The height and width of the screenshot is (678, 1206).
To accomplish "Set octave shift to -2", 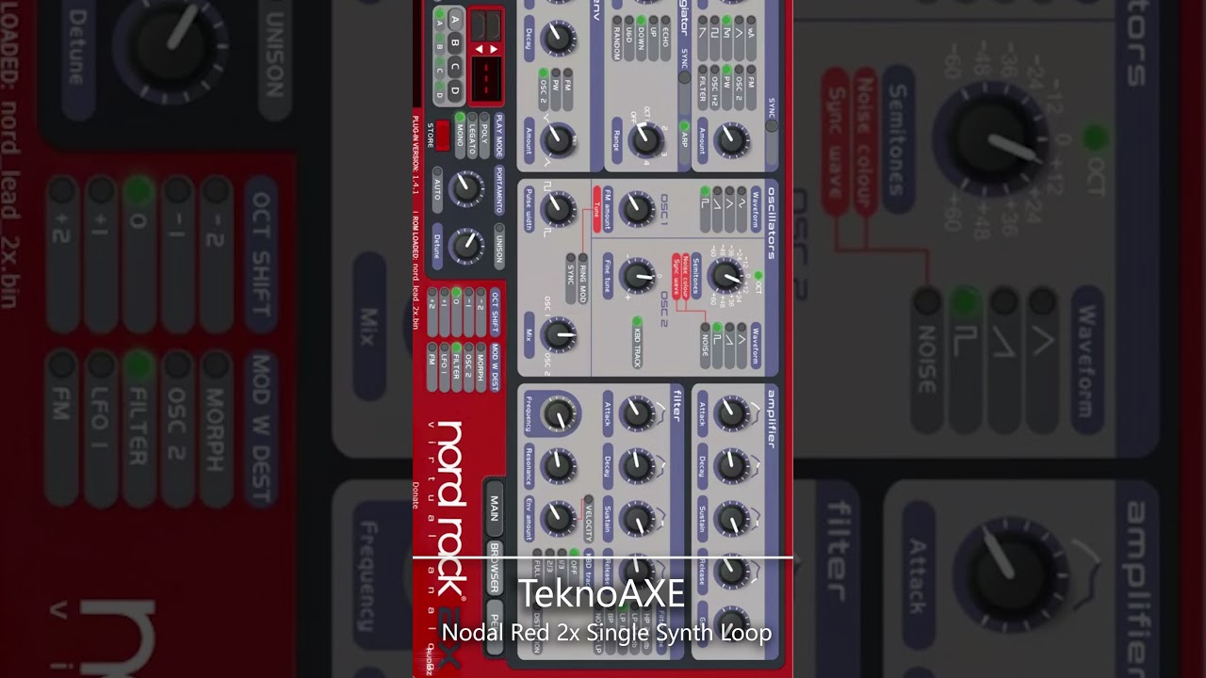I will pyautogui.click(x=481, y=312).
